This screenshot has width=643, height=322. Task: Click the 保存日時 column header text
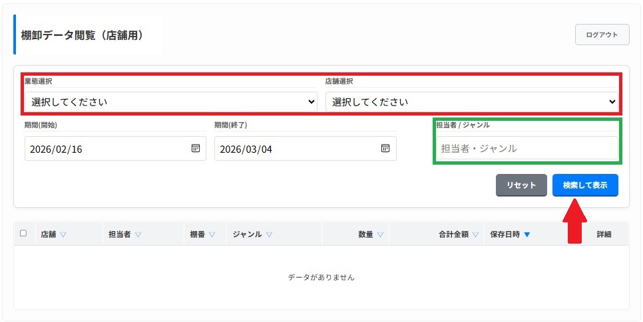tap(505, 234)
